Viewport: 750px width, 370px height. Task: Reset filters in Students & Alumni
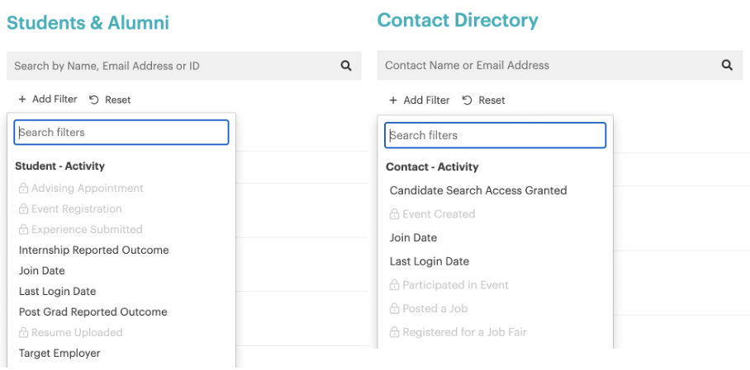pos(110,100)
